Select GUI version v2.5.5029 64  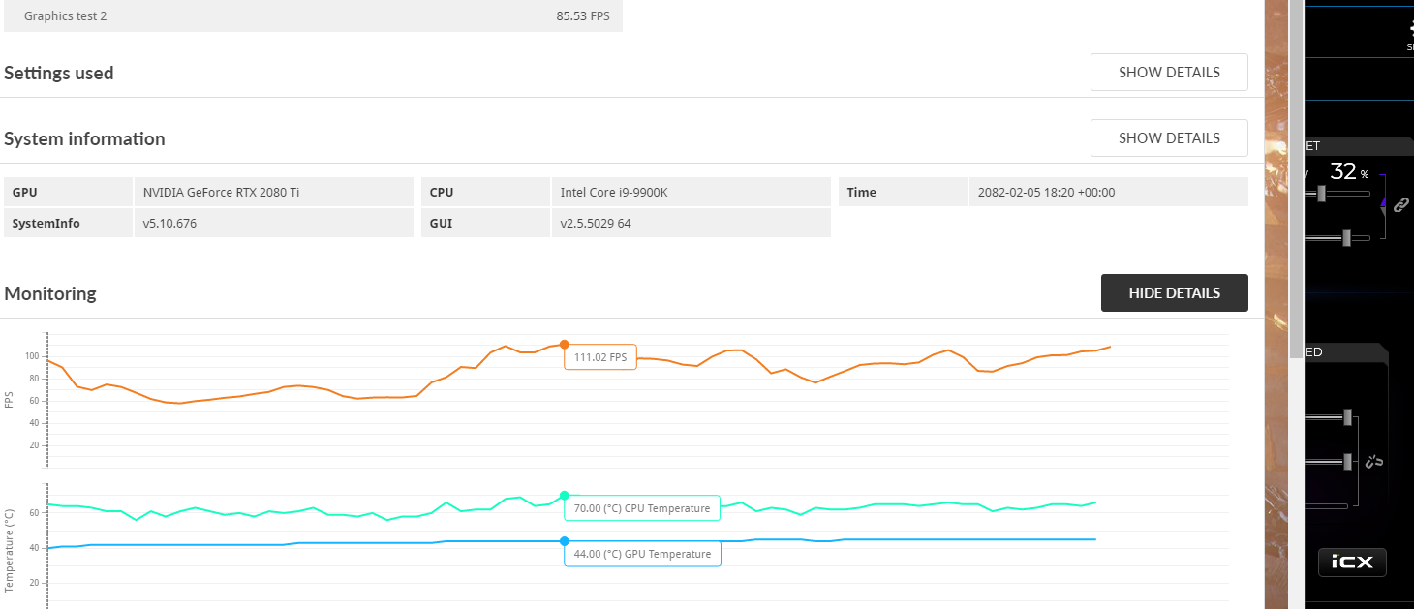[692, 223]
